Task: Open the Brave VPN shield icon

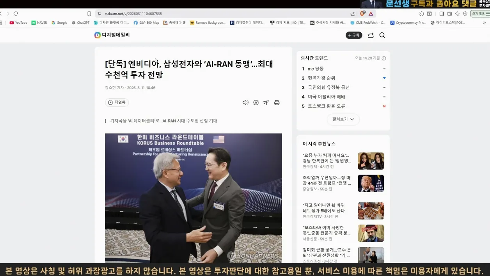Action: tap(465, 14)
